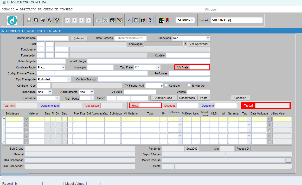
Task: Go to the first record icon
Action: tap(67, 20)
